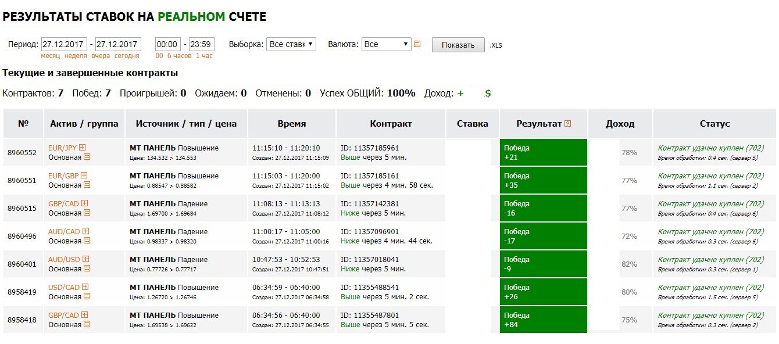Screen dimensions: 779x344
Task: Select the месяц period shortcut
Action: pos(51,56)
